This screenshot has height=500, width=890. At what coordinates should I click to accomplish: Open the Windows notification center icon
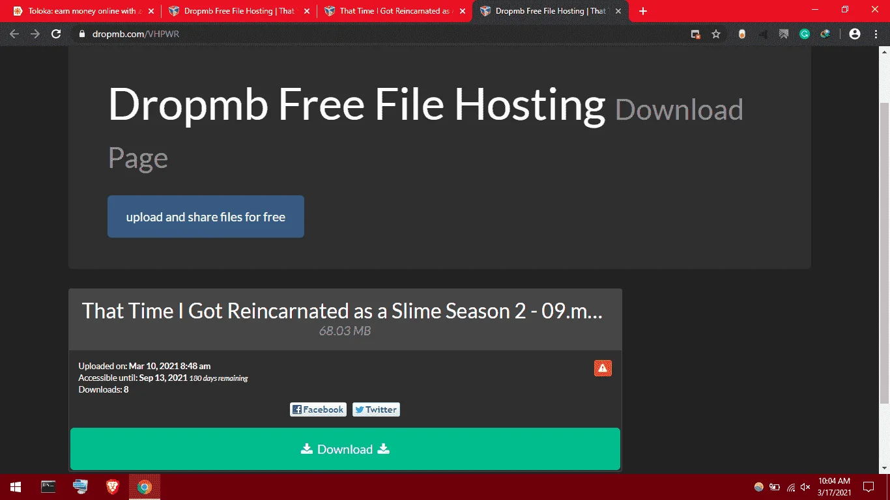[868, 487]
